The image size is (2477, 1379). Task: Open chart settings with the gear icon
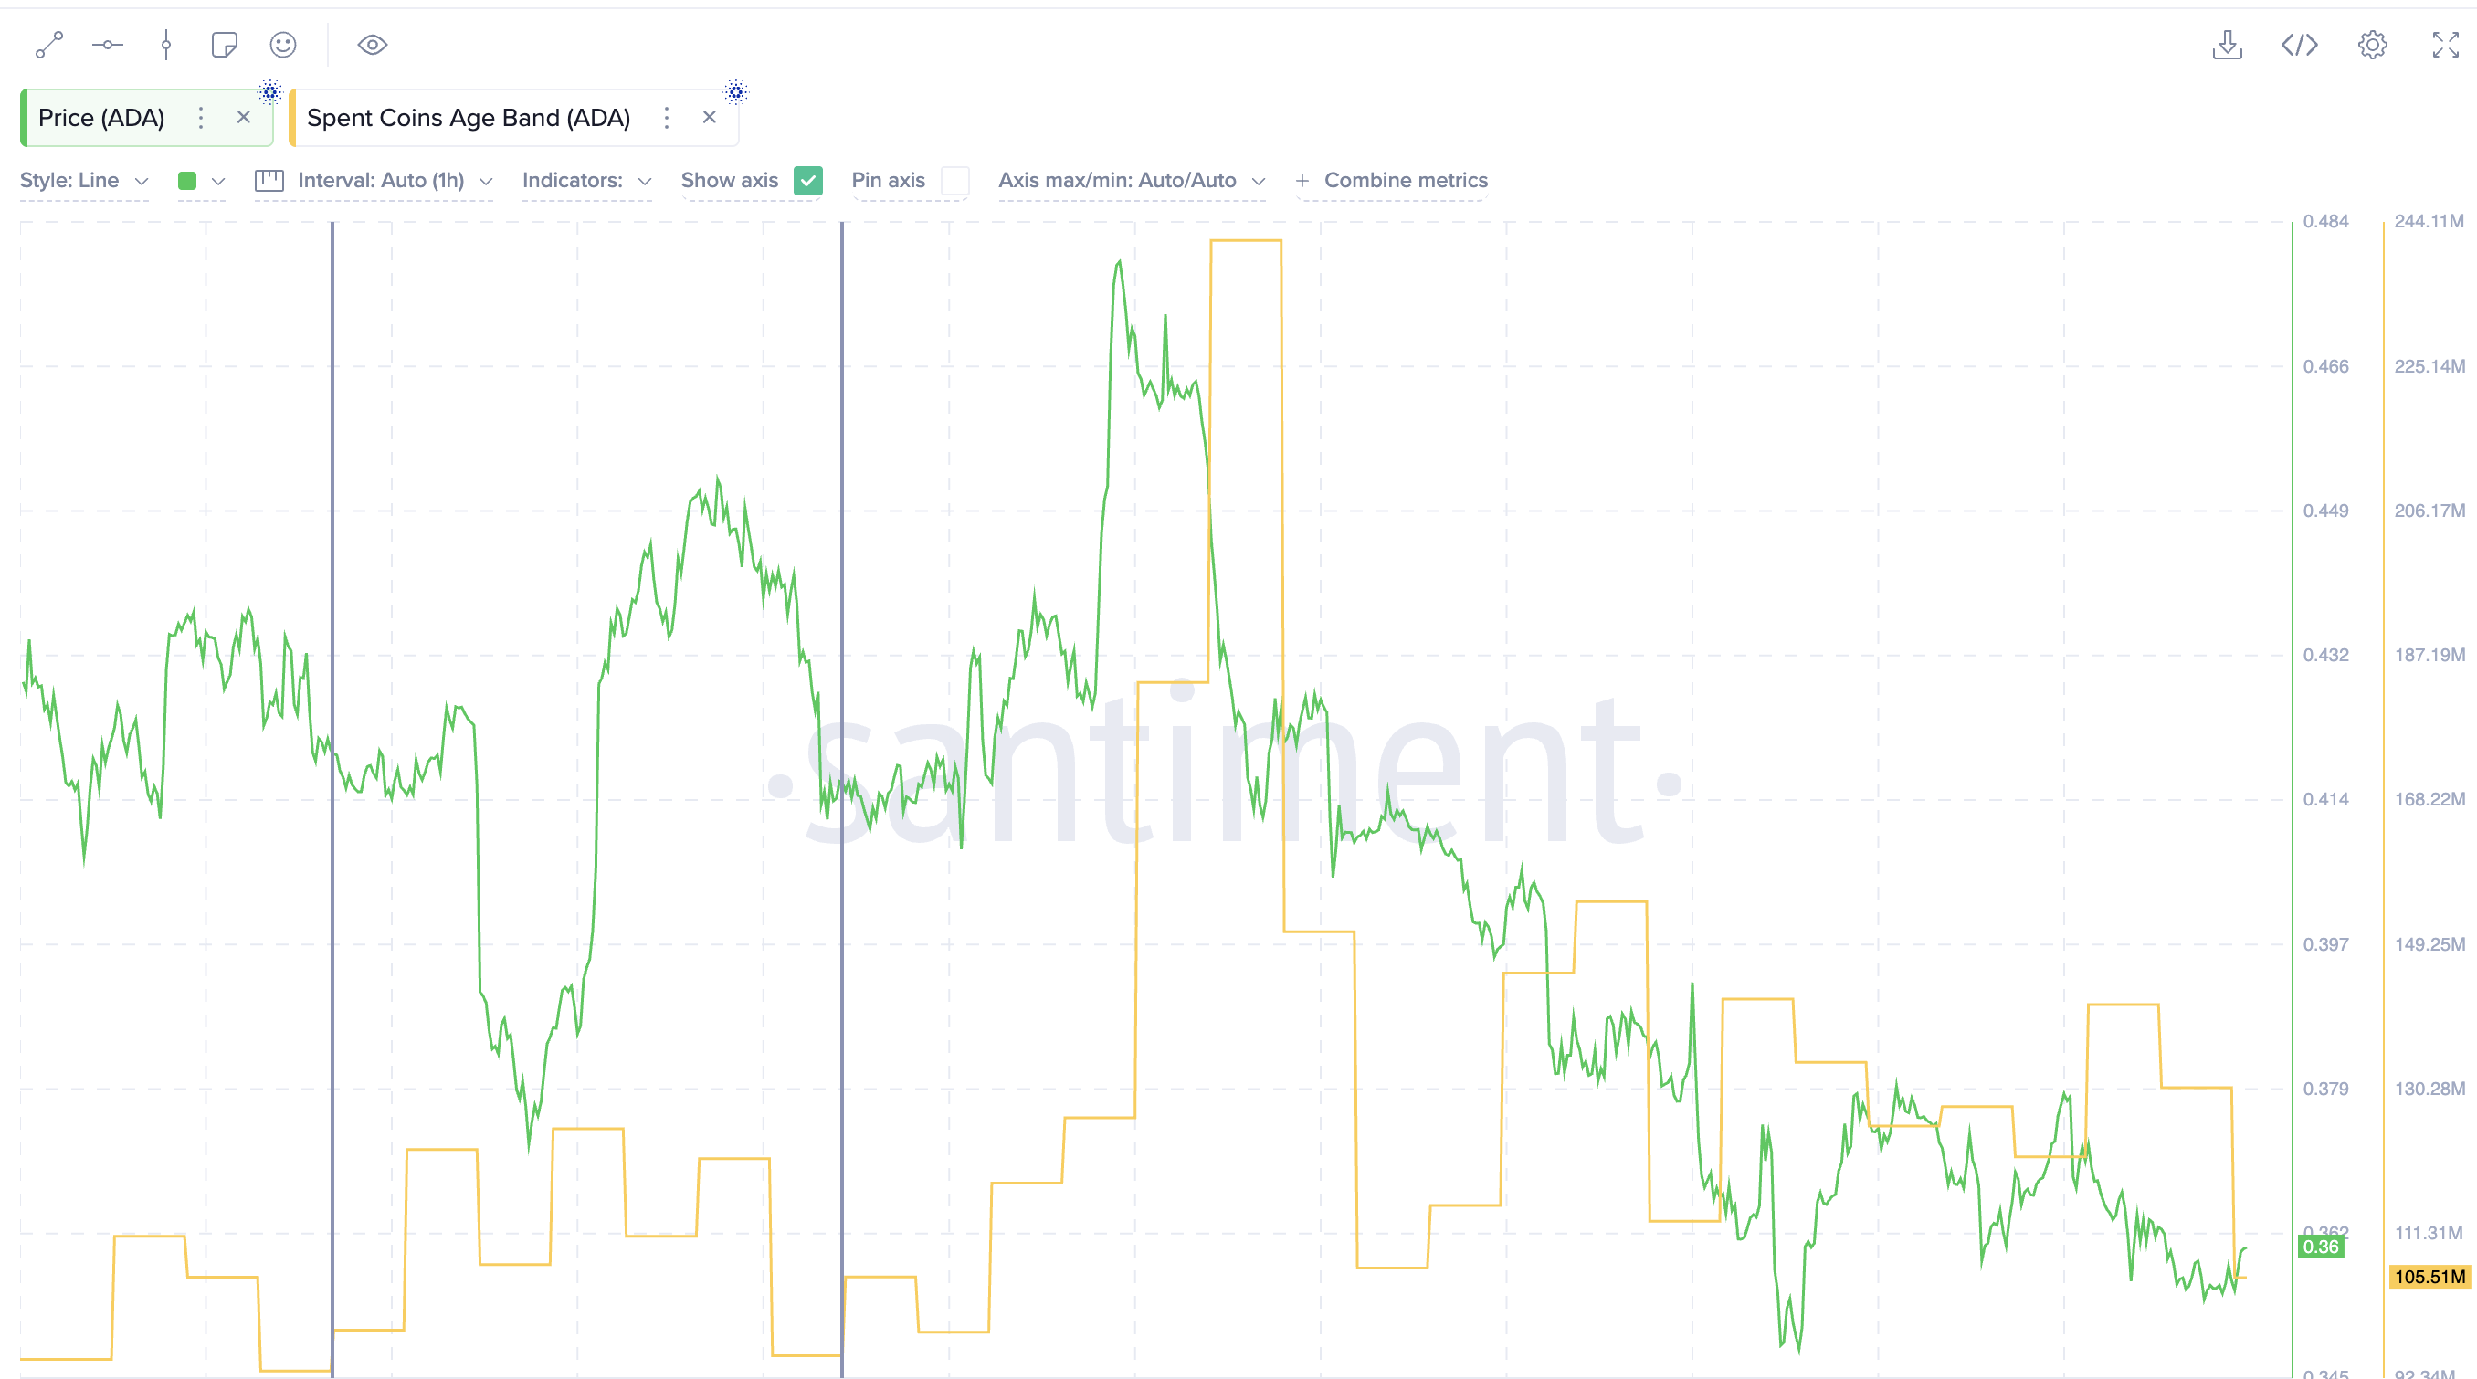pos(2372,44)
